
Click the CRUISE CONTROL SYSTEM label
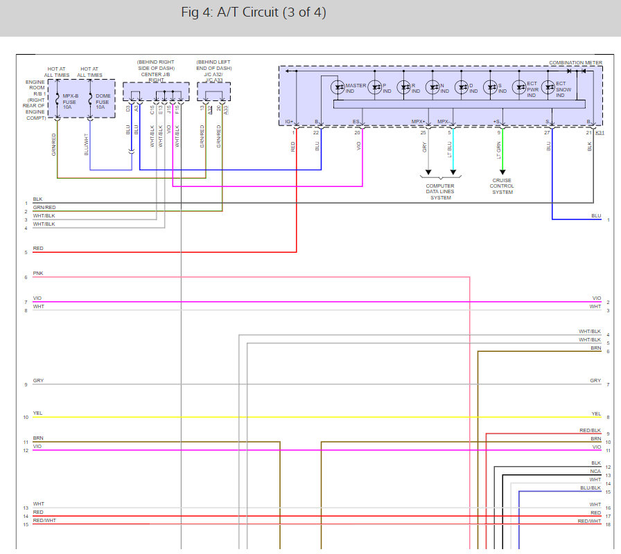(x=502, y=186)
